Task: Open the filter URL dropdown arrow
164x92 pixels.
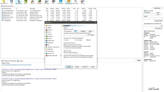Action: 88,35
